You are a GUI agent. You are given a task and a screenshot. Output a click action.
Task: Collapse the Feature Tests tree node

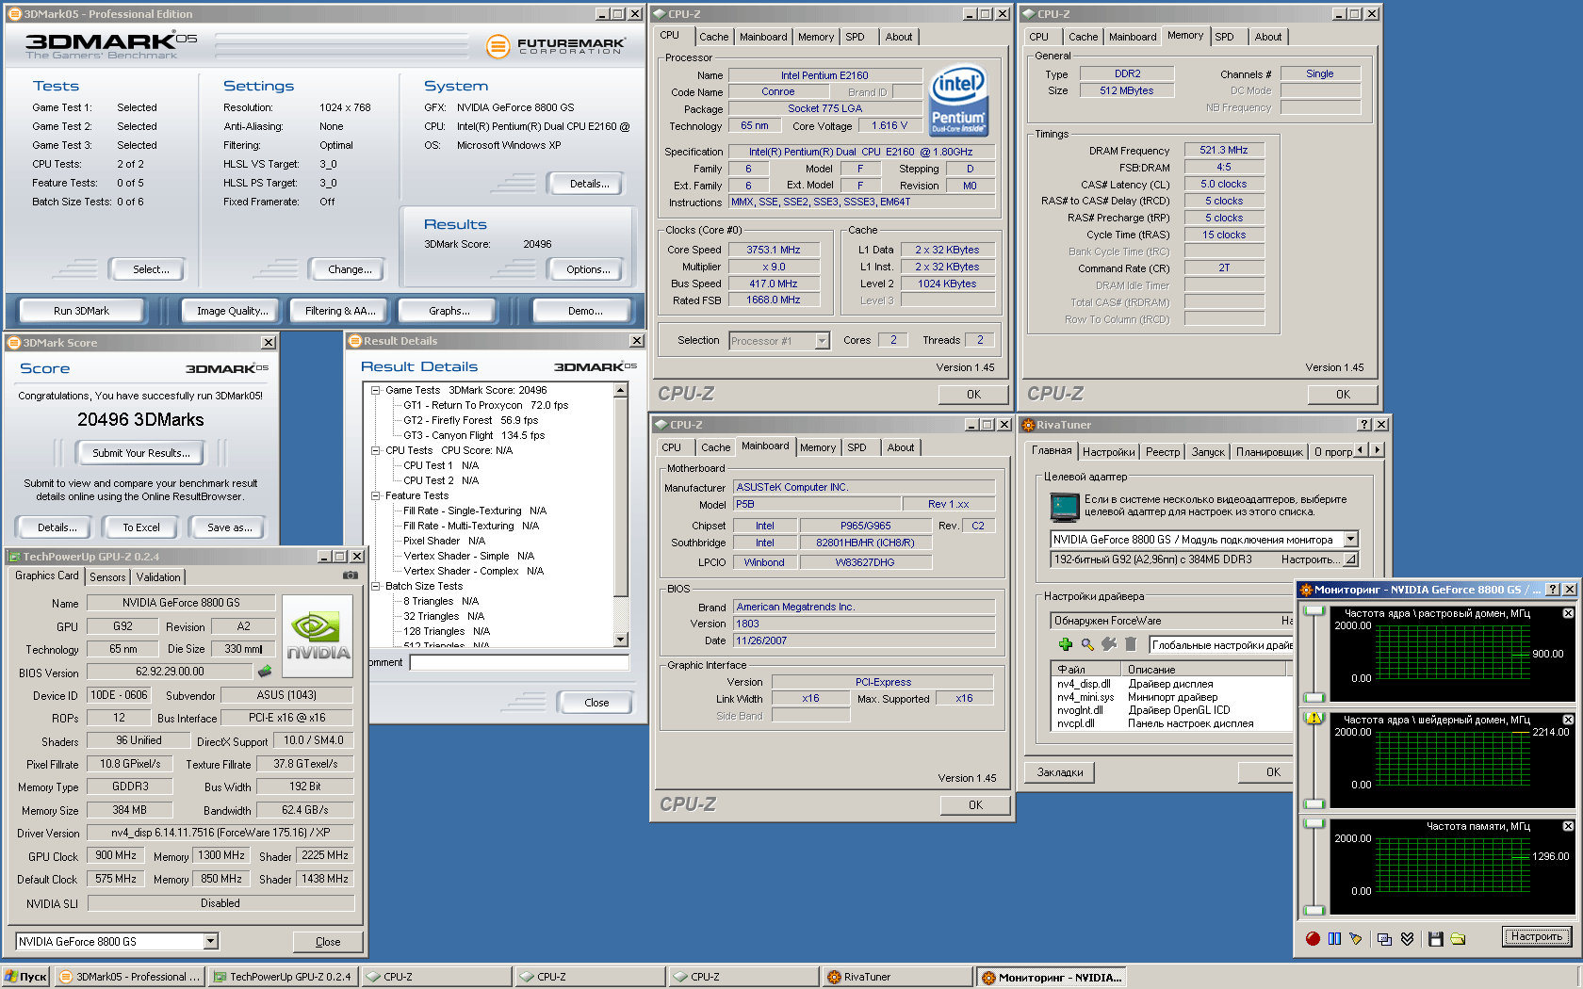click(x=375, y=495)
